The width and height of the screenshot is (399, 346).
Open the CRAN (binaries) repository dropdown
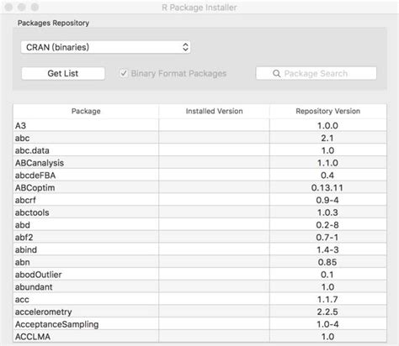pyautogui.click(x=105, y=47)
